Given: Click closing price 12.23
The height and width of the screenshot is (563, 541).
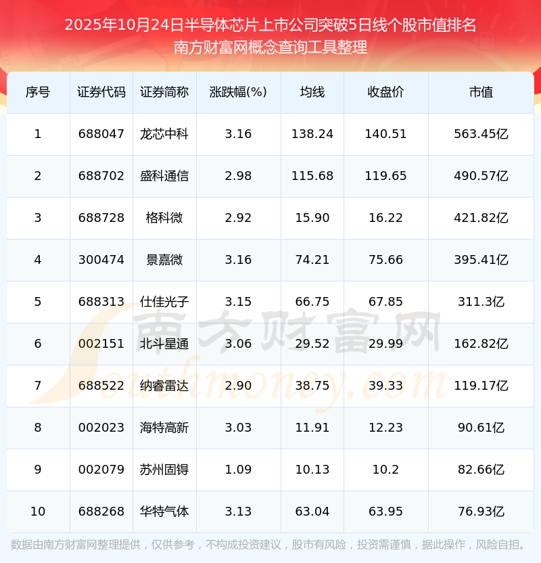Looking at the screenshot, I should pyautogui.click(x=385, y=428).
